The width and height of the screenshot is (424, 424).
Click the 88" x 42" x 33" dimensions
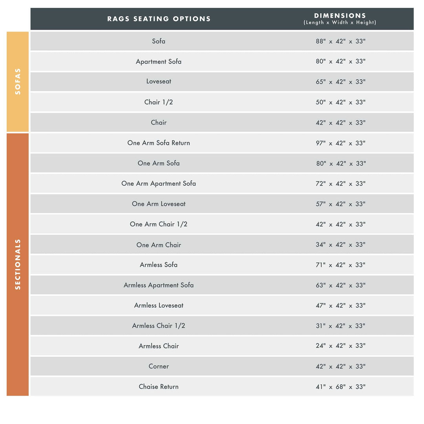click(340, 41)
